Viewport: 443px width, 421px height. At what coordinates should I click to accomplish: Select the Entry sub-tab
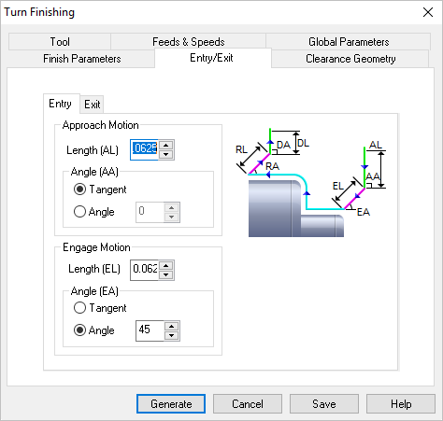[x=61, y=104]
